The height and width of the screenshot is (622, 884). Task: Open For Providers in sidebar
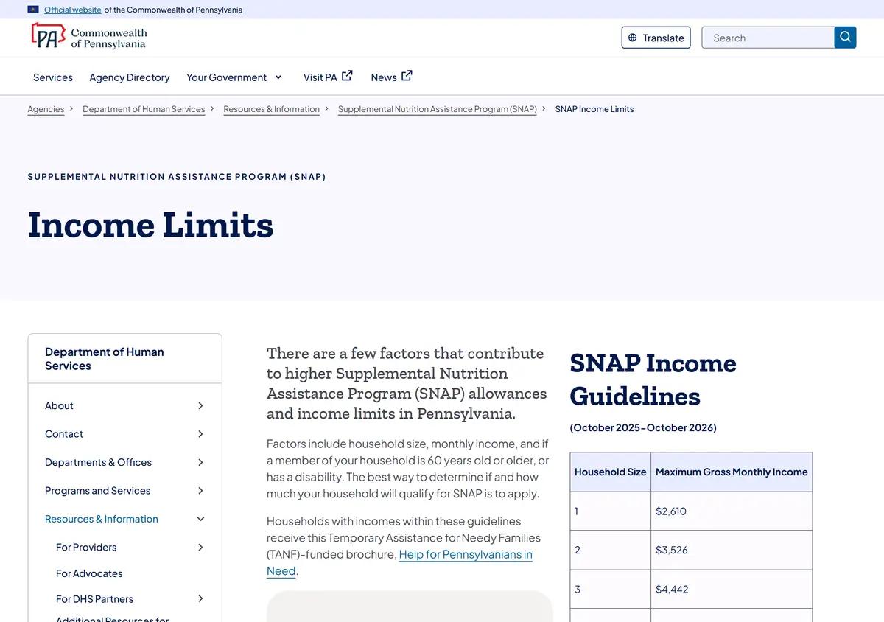click(x=86, y=547)
